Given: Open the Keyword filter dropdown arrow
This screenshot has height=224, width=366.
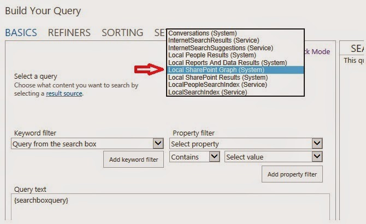Looking at the screenshot, I should [x=158, y=143].
